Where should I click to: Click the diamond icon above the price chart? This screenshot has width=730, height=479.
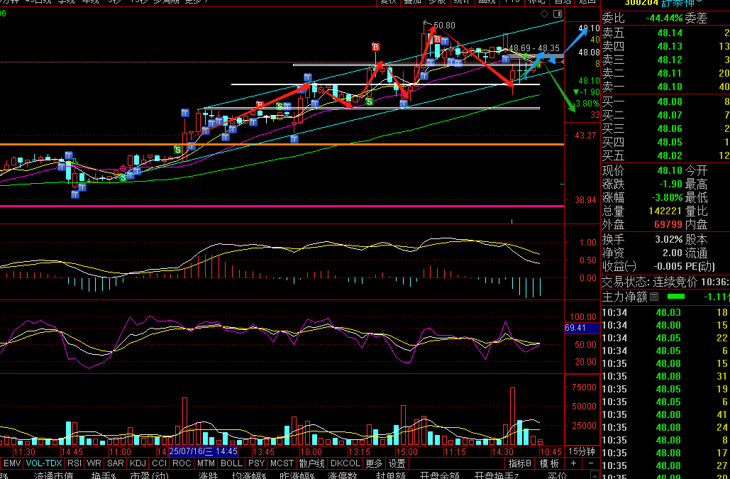coord(544,14)
